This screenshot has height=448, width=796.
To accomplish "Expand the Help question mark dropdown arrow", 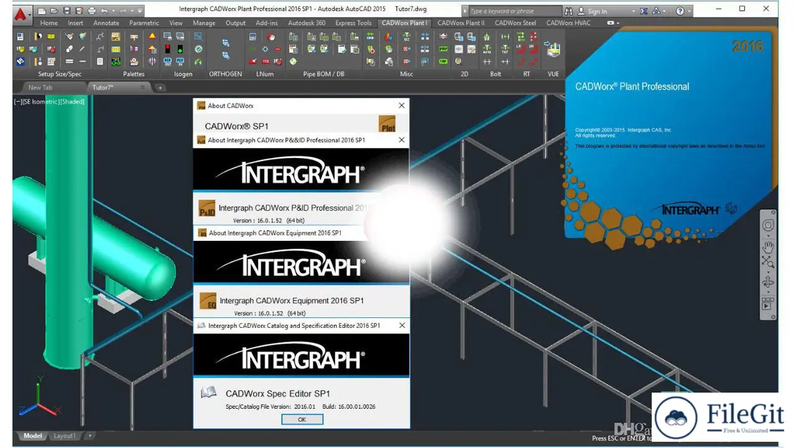I will (x=689, y=11).
